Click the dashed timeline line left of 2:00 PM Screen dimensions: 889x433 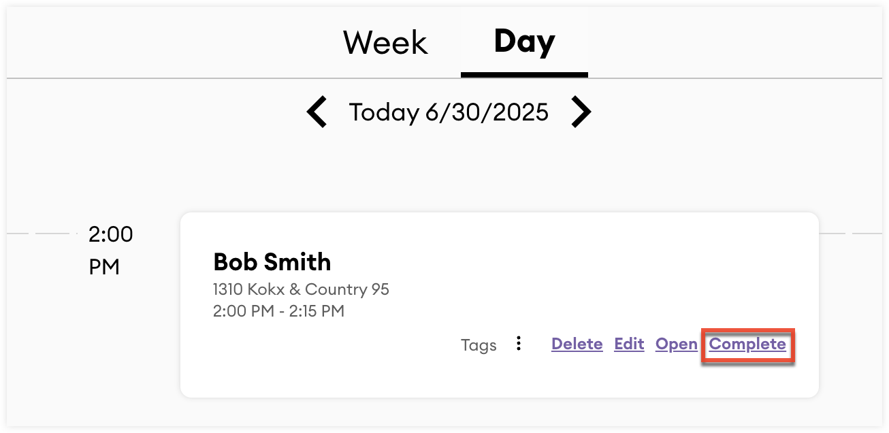coord(41,234)
